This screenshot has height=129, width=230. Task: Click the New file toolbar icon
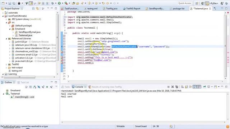point(3,3)
